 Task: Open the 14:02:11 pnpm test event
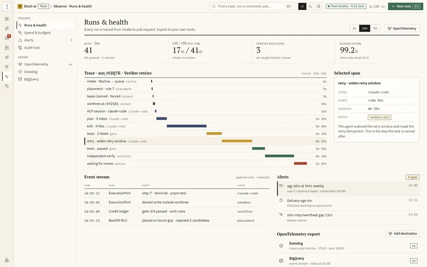click(x=177, y=193)
